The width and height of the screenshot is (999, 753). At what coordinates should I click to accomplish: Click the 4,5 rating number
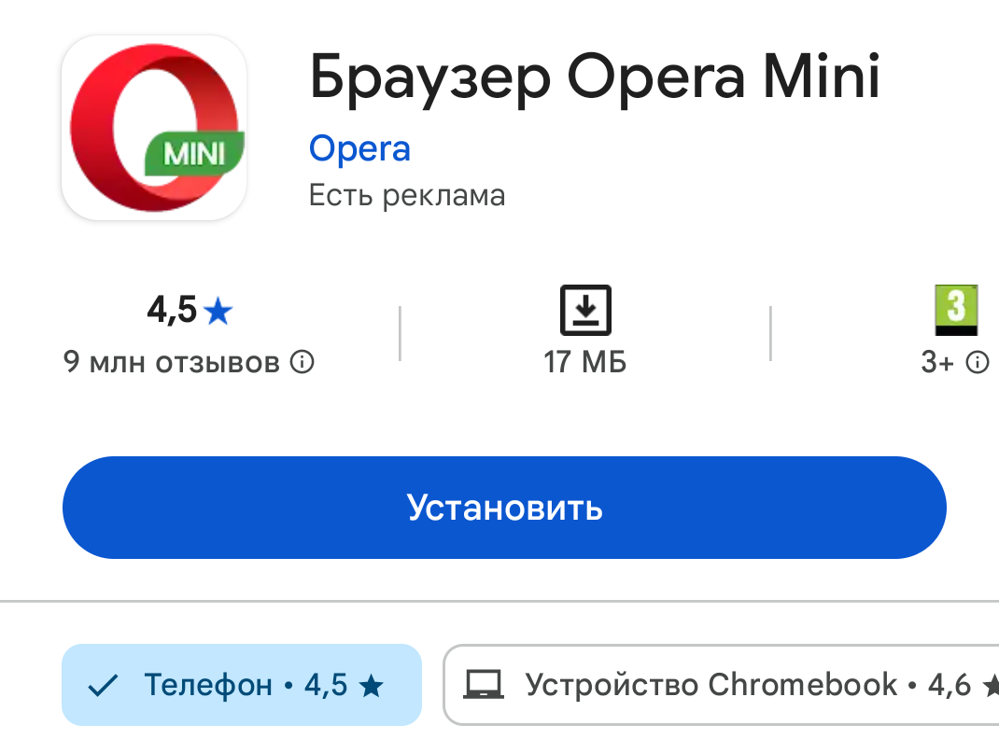coord(172,311)
